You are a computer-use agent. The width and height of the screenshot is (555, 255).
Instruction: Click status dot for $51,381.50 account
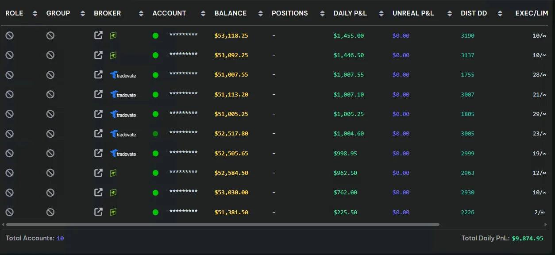(x=155, y=212)
